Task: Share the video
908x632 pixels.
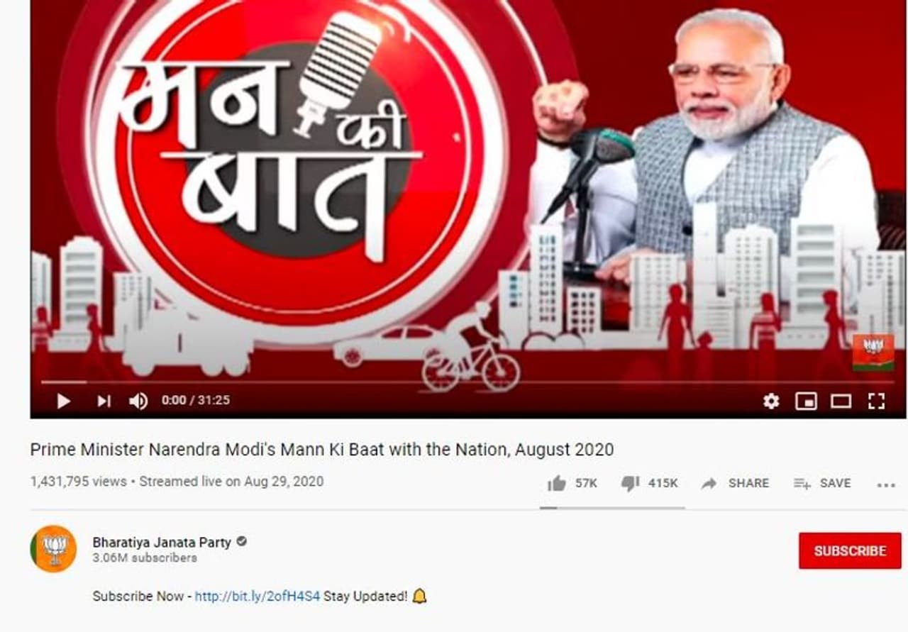Action: (x=735, y=483)
